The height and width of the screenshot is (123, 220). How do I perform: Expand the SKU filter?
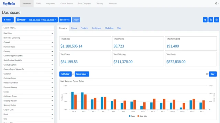28,119
